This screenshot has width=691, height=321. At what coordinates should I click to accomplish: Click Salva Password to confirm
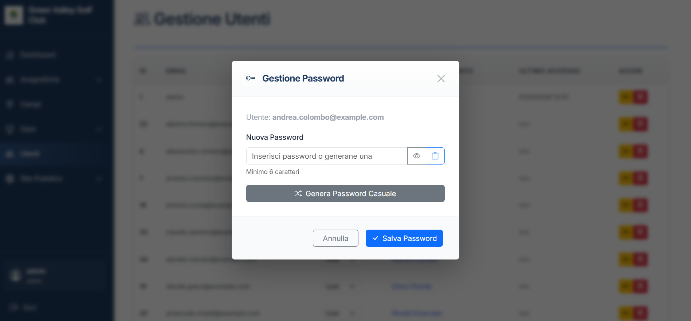(x=404, y=238)
